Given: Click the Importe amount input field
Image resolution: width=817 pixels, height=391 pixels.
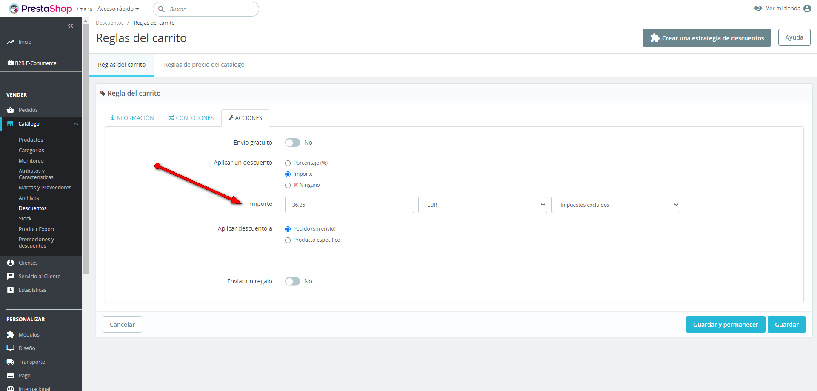Looking at the screenshot, I should [x=349, y=205].
